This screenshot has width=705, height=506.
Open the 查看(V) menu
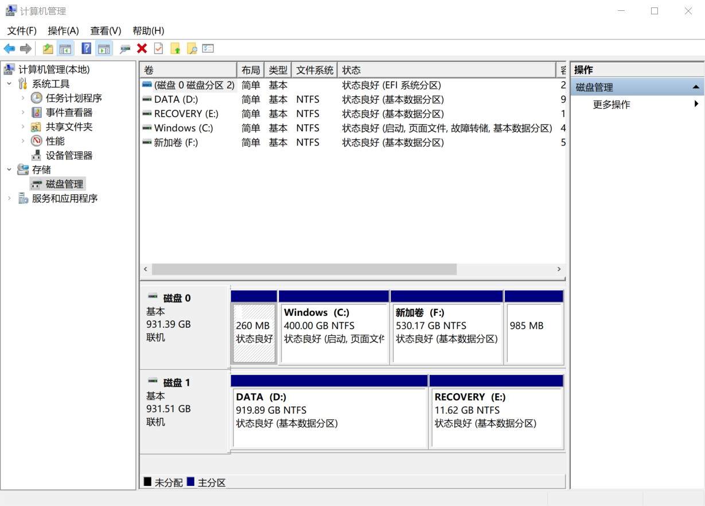[106, 30]
